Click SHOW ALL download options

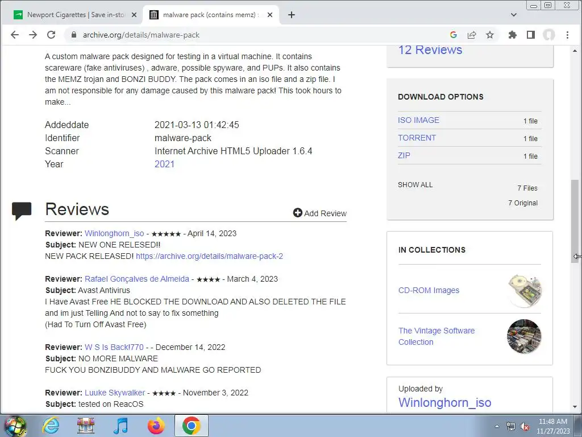point(415,185)
